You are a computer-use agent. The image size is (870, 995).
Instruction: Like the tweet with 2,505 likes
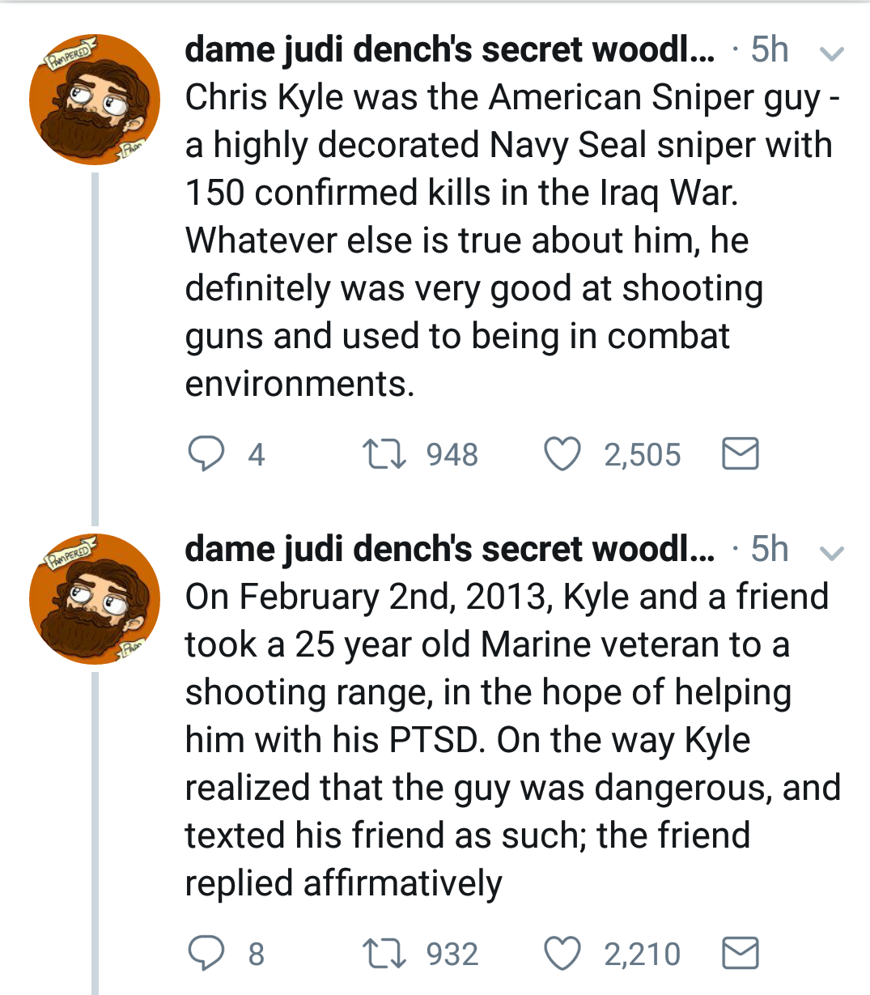coord(562,454)
